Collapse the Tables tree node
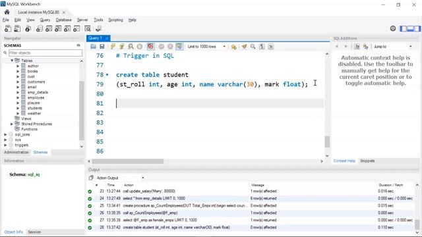Screen dimensions: 422x237 [x=12, y=61]
